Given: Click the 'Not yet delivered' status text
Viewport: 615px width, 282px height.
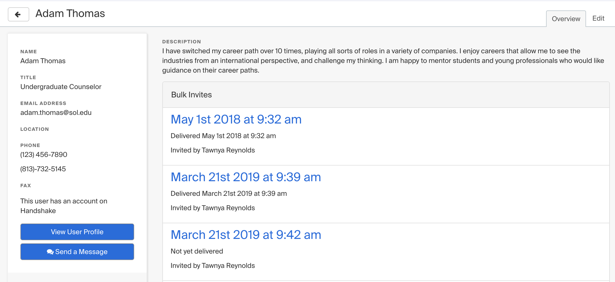Looking at the screenshot, I should [197, 251].
